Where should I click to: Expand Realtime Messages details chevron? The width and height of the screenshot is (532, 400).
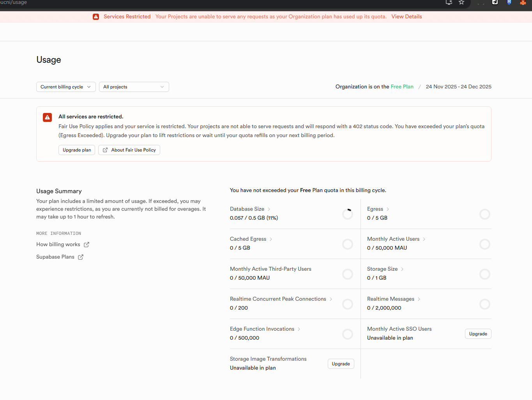pyautogui.click(x=419, y=299)
